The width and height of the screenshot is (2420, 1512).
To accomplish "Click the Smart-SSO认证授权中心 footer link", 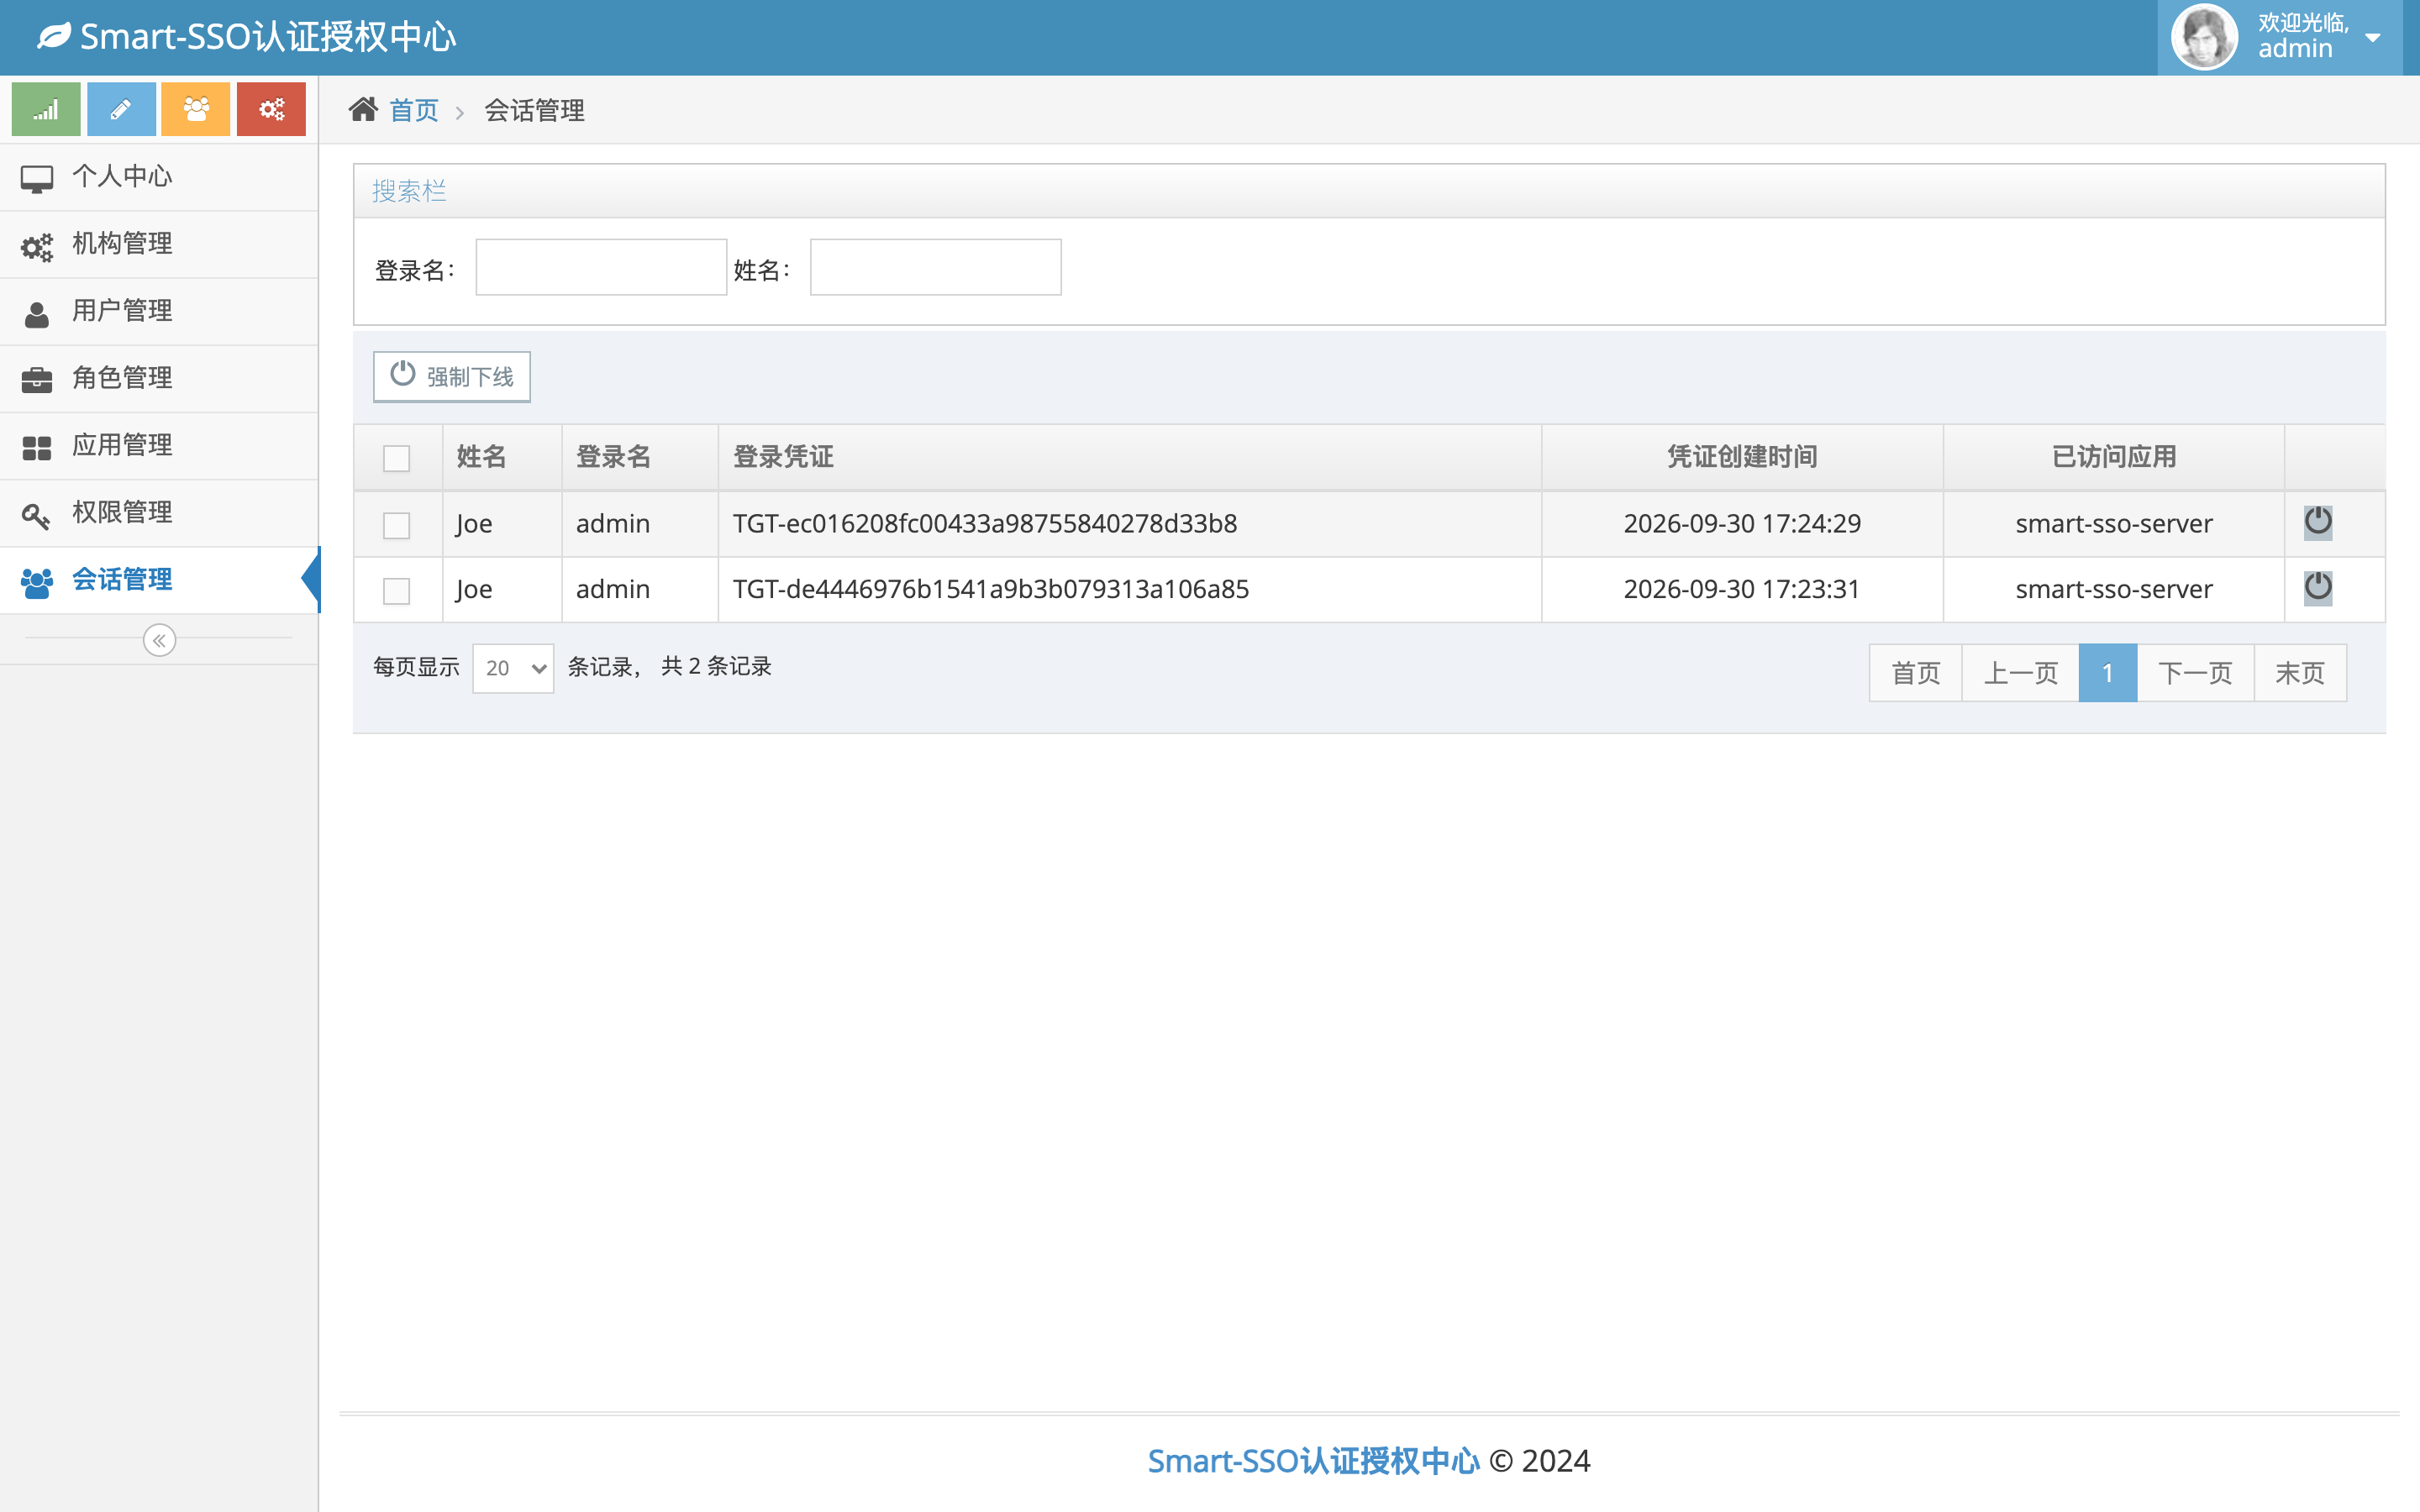I will pos(1313,1461).
